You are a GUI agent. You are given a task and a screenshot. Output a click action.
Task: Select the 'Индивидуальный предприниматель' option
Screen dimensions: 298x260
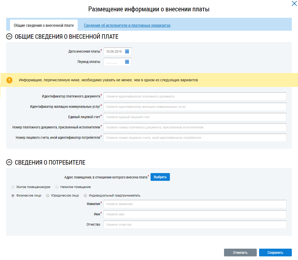tap(85, 196)
